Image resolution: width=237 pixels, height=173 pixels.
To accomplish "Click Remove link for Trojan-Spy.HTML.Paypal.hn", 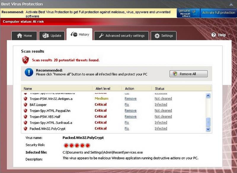I will coord(131,110).
